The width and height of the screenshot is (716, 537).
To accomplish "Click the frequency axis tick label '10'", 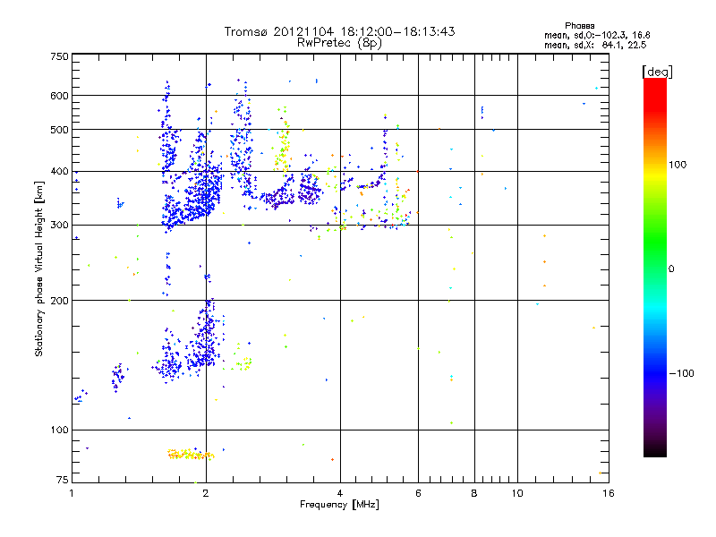I will point(517,493).
